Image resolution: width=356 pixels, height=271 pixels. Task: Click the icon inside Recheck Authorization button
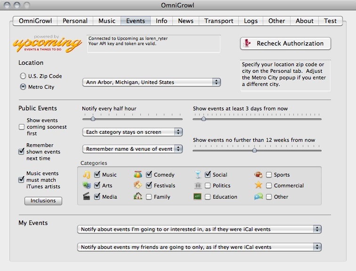pyautogui.click(x=247, y=43)
